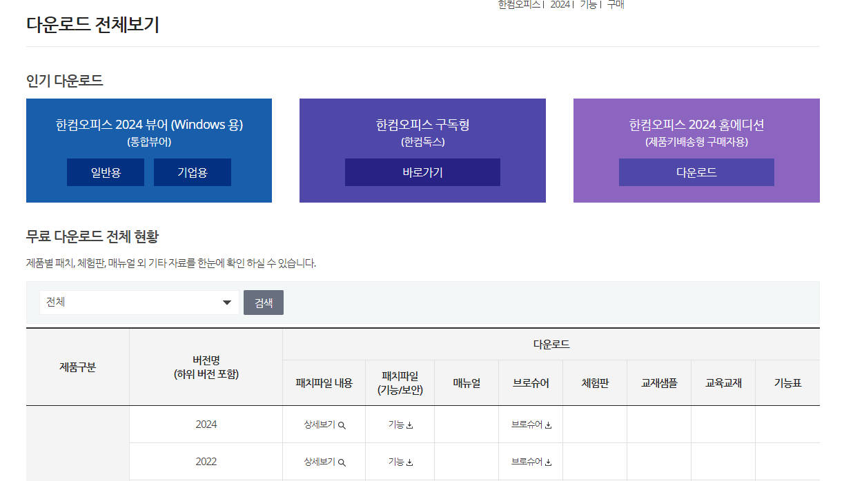The width and height of the screenshot is (853, 481).
Task: Click the 2024 version cell
Action: click(206, 424)
